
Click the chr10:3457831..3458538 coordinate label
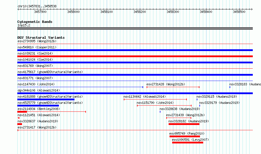(x=37, y=6)
